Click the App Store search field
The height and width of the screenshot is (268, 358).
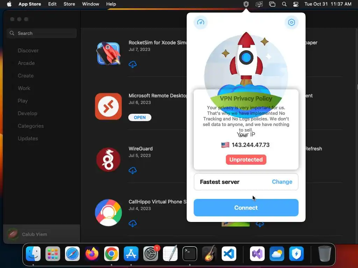pos(42,33)
